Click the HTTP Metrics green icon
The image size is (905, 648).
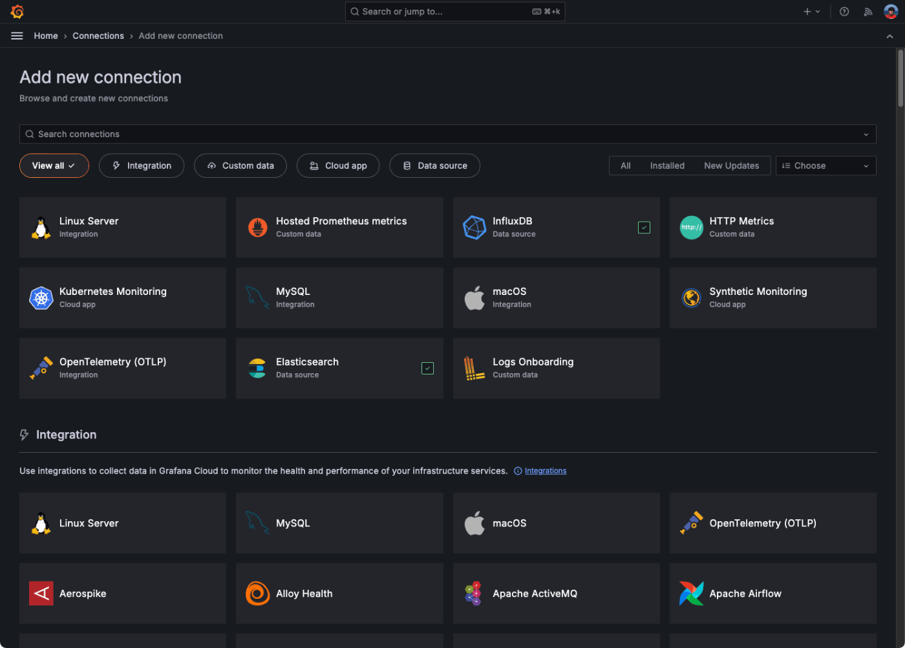pyautogui.click(x=691, y=228)
